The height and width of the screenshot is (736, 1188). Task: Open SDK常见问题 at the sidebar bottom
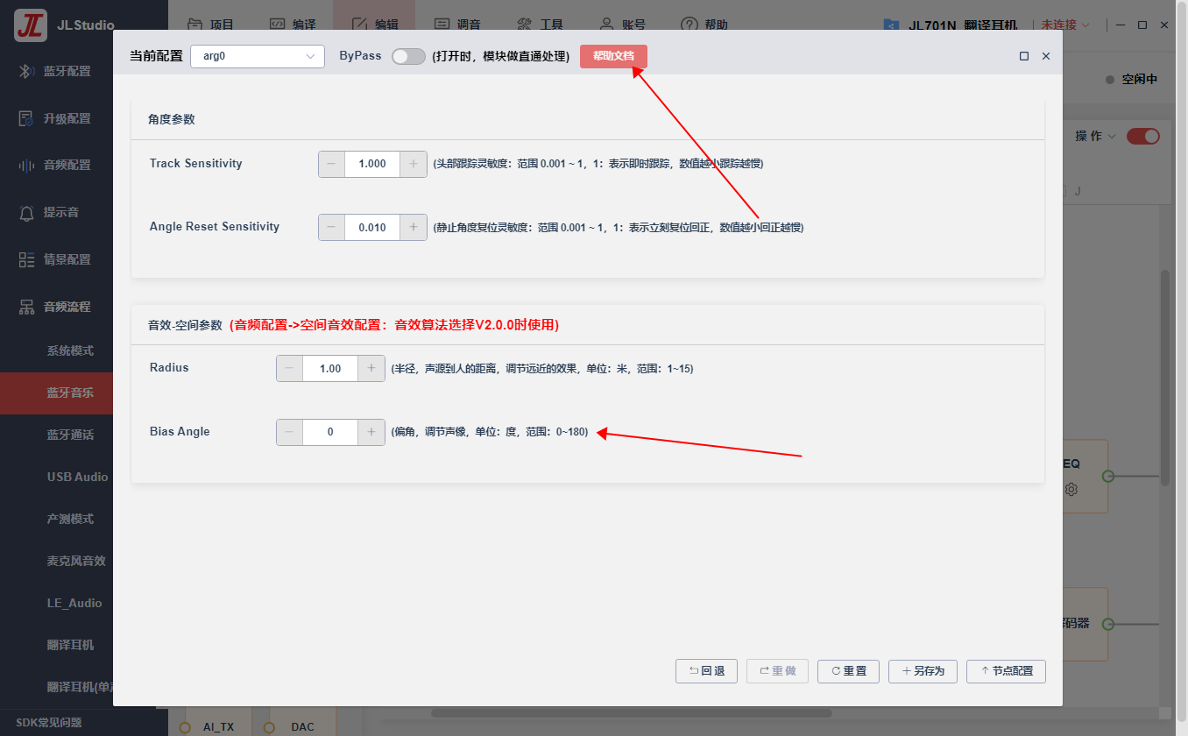point(49,723)
